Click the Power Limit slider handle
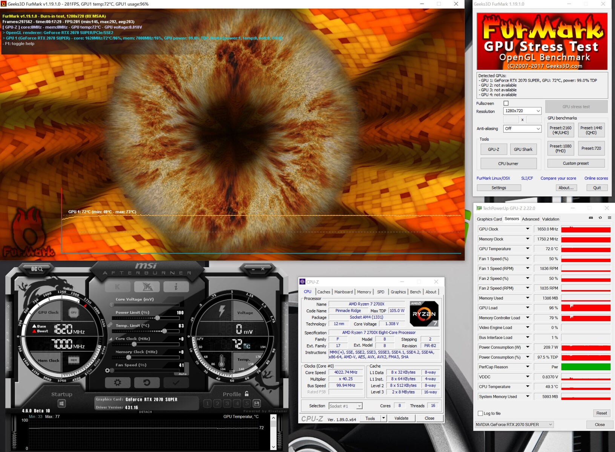The height and width of the screenshot is (452, 615). (157, 318)
